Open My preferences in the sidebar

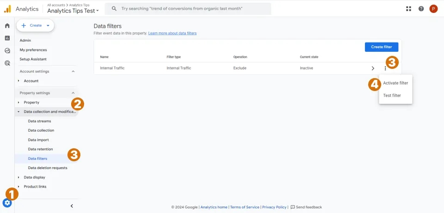click(33, 50)
